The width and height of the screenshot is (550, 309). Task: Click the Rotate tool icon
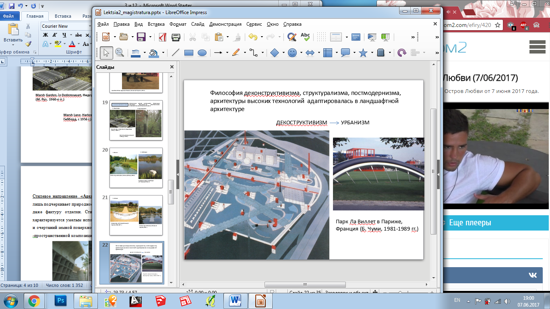(x=402, y=53)
